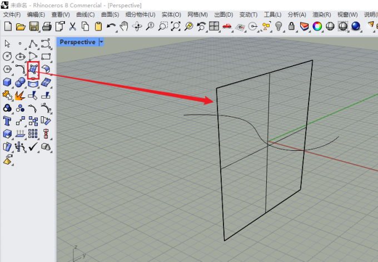378x262 pixels.
Task: Click the Perspective viewport title label
Action: pyautogui.click(x=78, y=42)
